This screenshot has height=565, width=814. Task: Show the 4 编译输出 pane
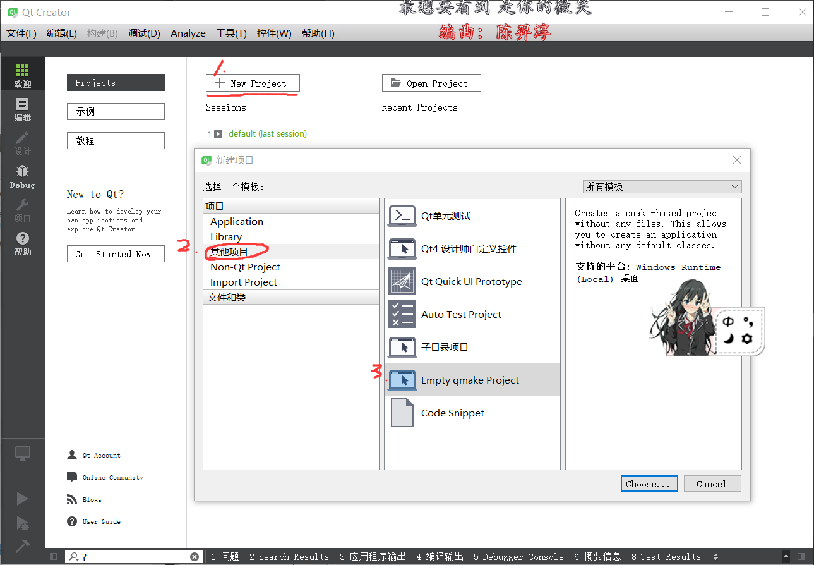440,557
